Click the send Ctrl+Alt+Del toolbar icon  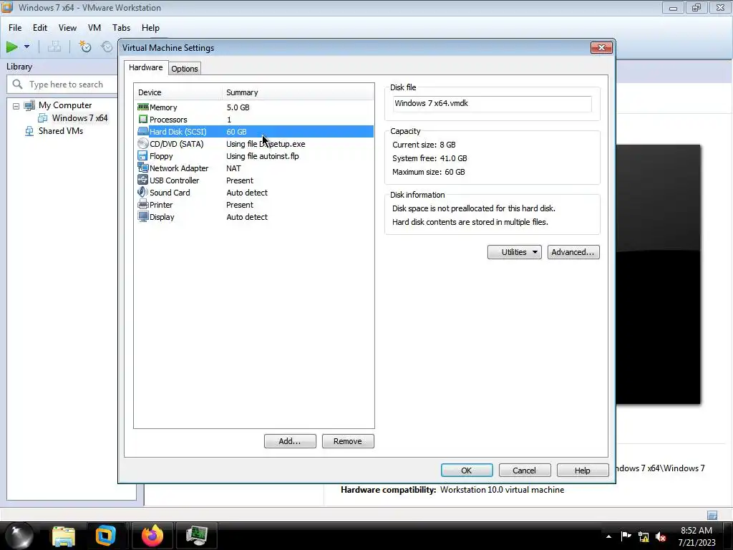[x=54, y=47]
